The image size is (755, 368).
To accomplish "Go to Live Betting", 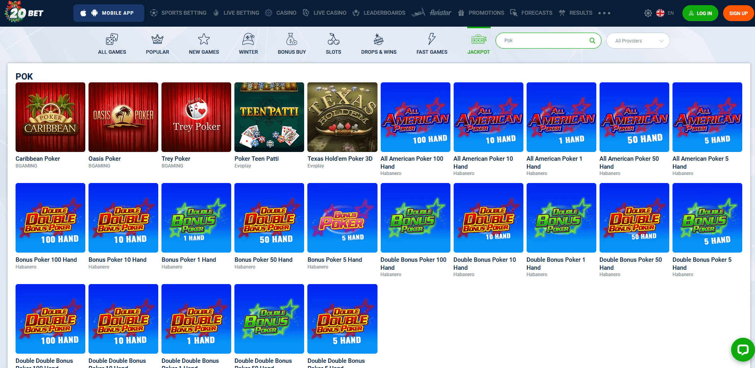I will point(236,13).
